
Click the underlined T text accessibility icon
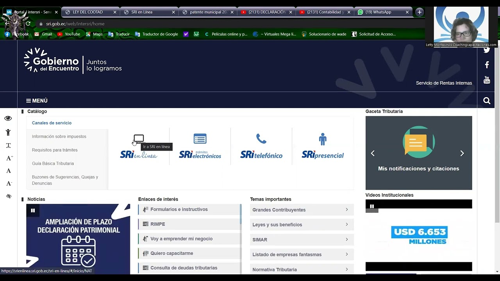point(8,146)
